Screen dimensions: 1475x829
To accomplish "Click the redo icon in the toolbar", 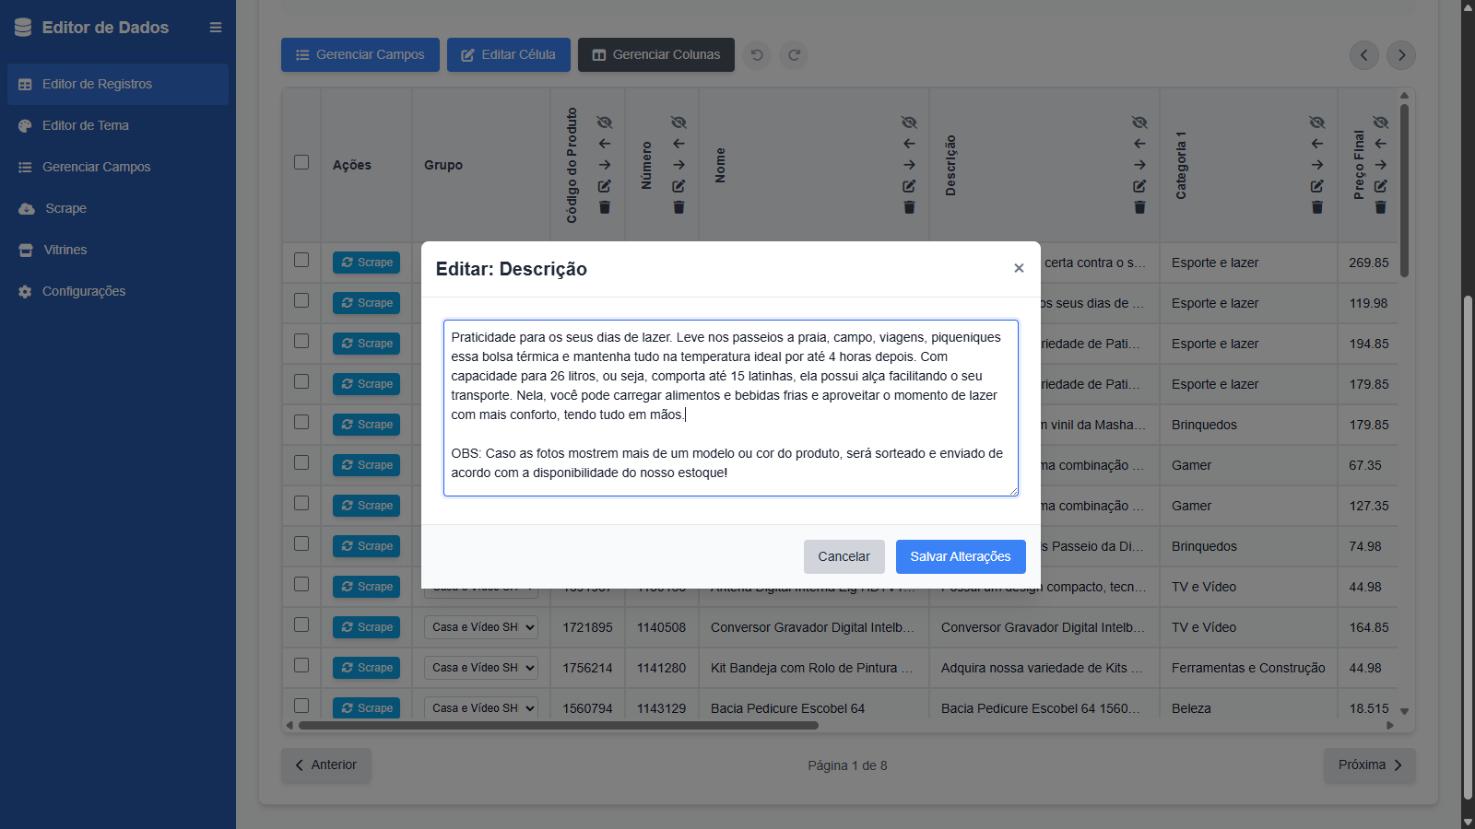I will click(794, 55).
